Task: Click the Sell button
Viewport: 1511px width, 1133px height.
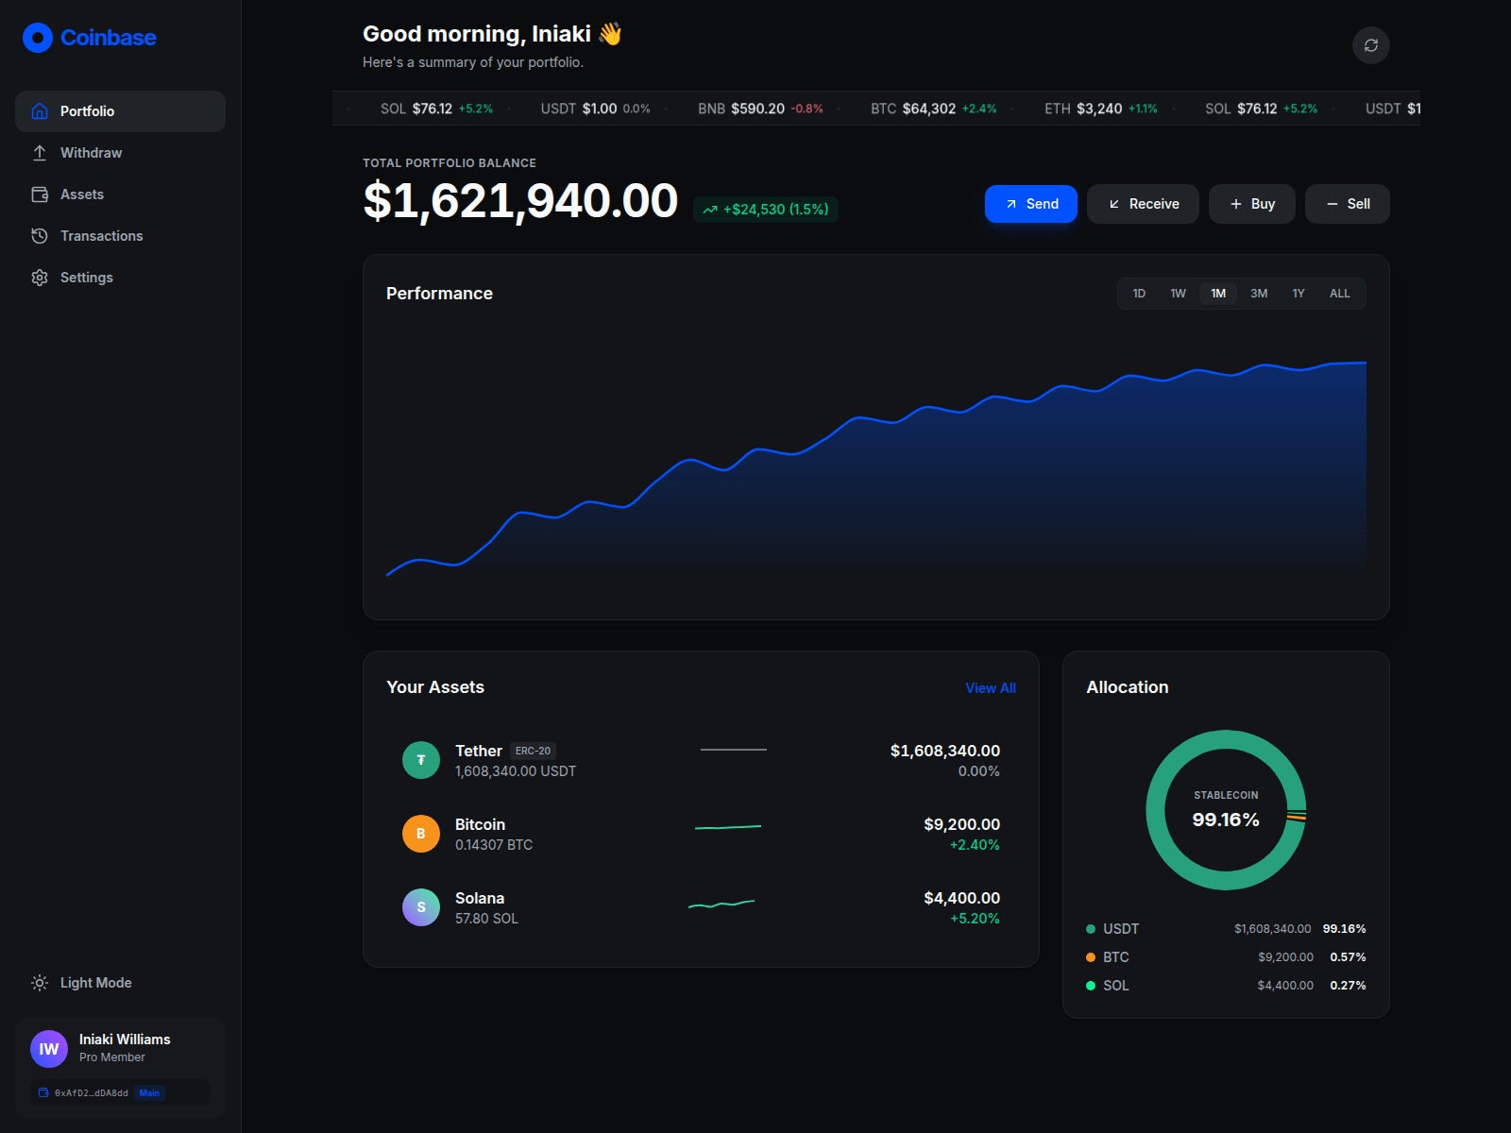Action: tap(1348, 204)
